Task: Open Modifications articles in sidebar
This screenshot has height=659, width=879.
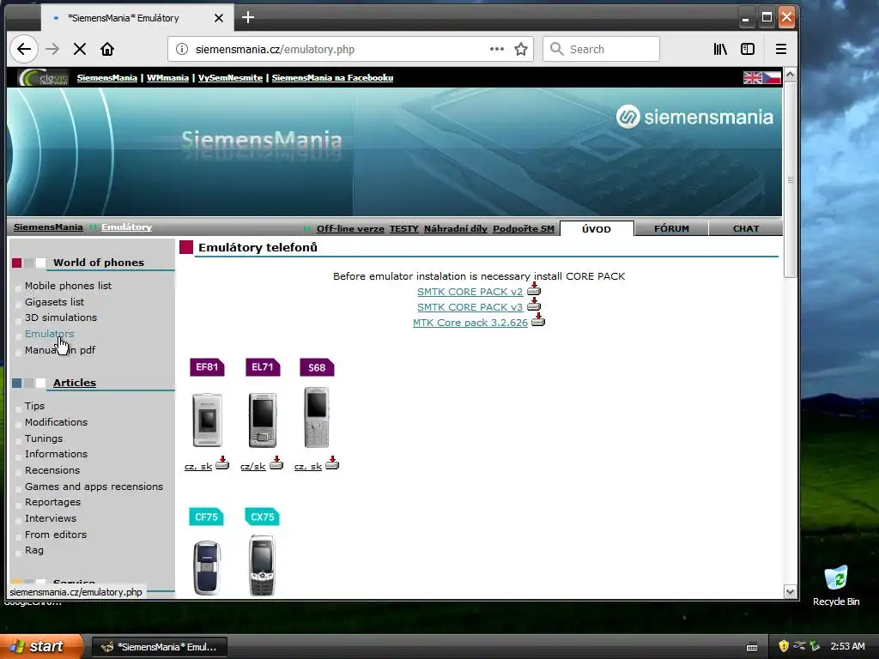Action: 56,422
